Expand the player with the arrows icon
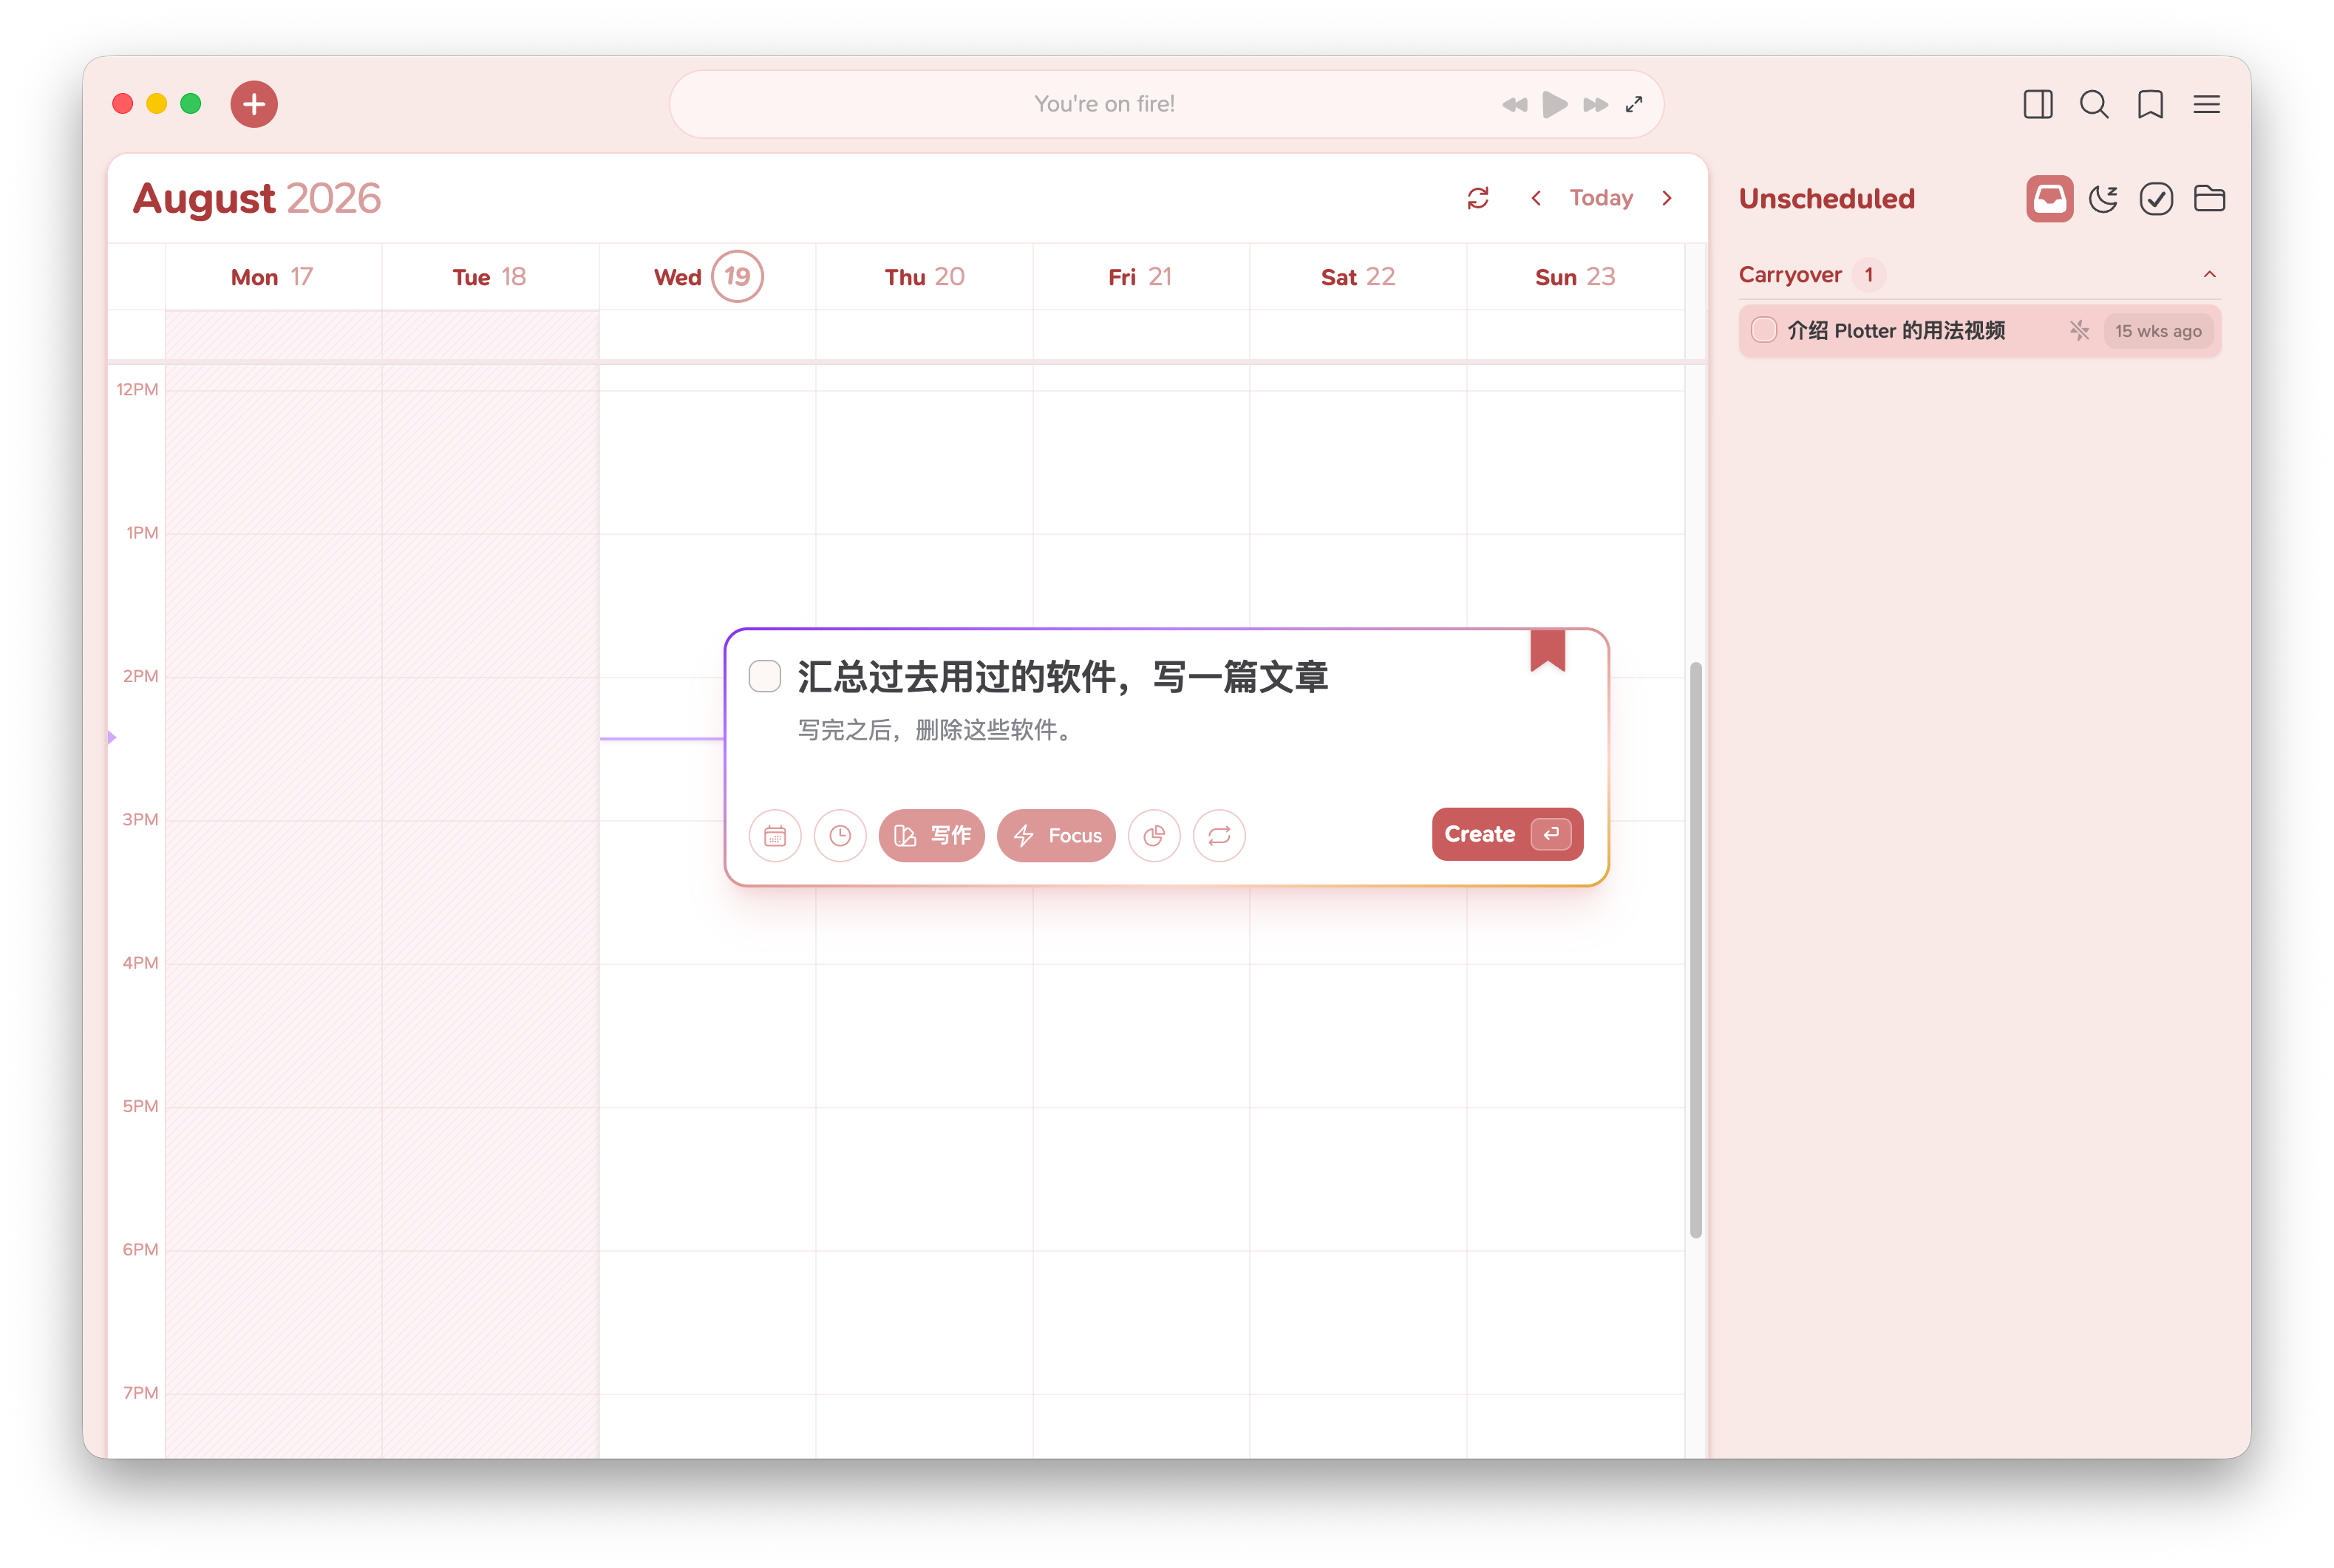The height and width of the screenshot is (1568, 2334). click(x=1634, y=105)
